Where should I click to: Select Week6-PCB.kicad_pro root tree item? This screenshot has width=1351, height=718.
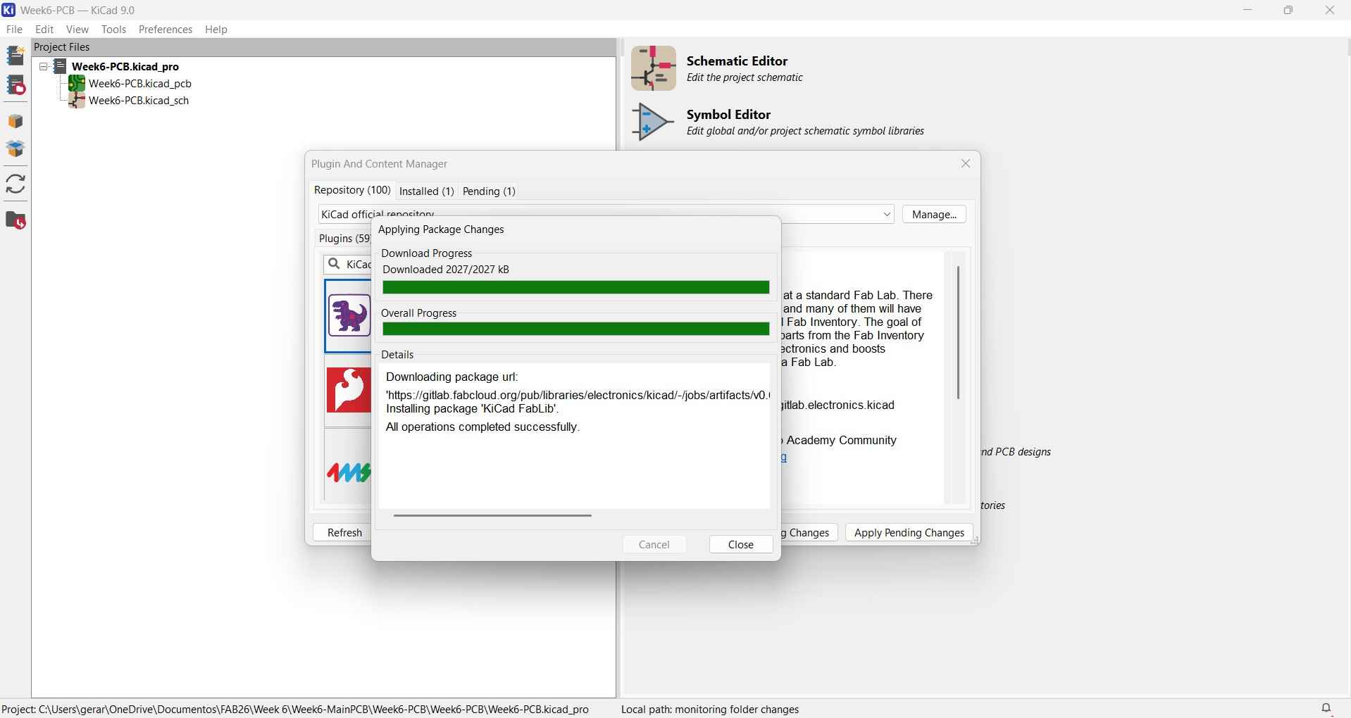125,66
